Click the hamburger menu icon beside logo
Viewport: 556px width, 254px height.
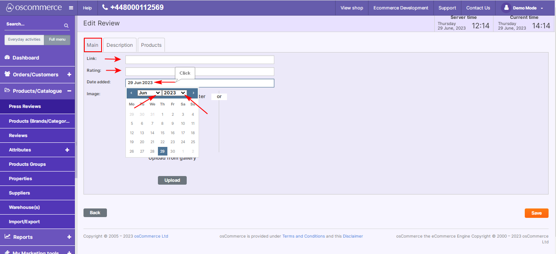71,8
